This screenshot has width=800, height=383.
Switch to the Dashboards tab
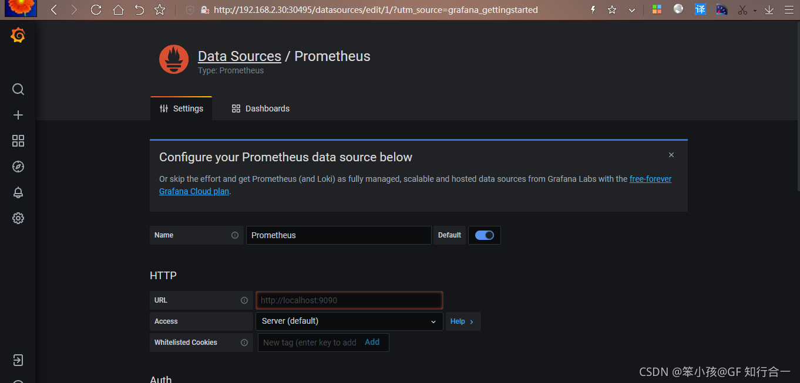point(261,109)
